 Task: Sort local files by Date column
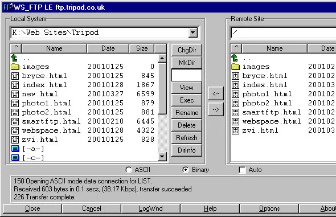[108, 48]
